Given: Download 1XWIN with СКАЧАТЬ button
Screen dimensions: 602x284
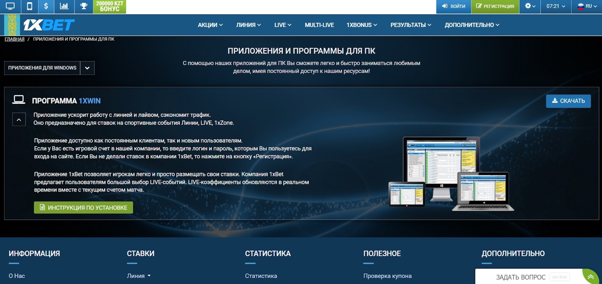Looking at the screenshot, I should [x=568, y=101].
